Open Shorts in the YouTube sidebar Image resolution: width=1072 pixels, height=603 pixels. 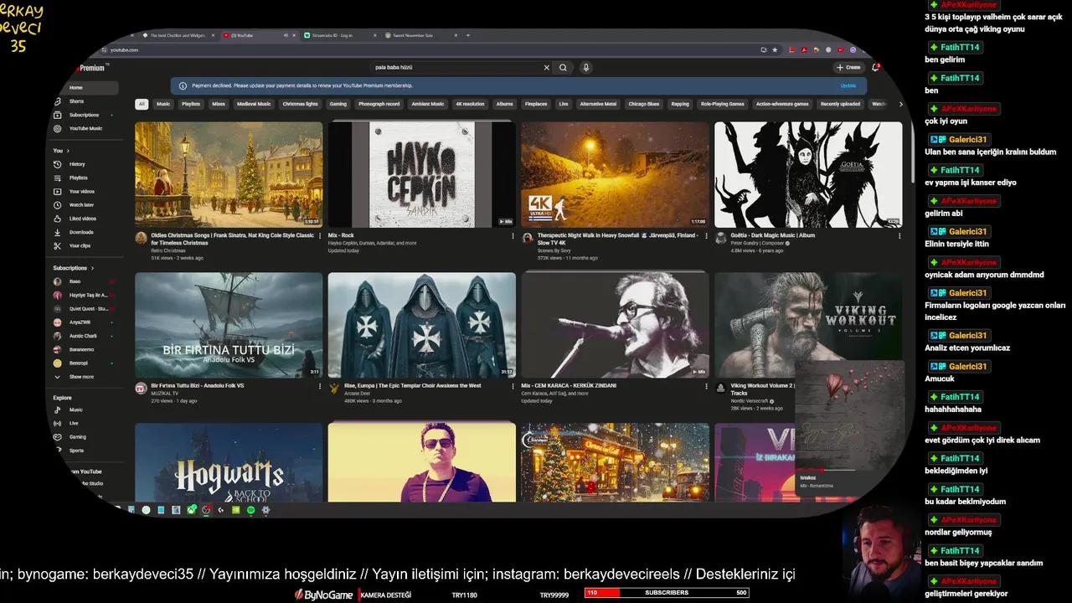tap(75, 101)
